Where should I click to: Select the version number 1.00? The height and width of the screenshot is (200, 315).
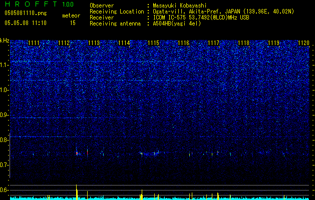point(68,4)
